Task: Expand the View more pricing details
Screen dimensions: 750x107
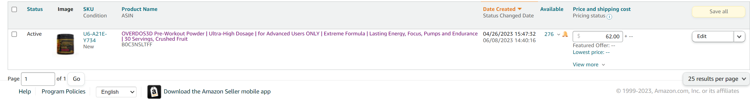Action: tap(589, 65)
